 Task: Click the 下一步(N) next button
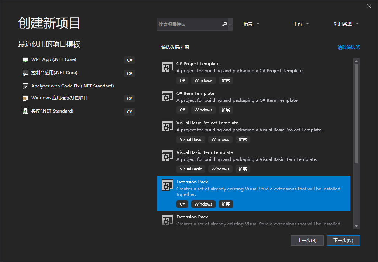coord(343,240)
